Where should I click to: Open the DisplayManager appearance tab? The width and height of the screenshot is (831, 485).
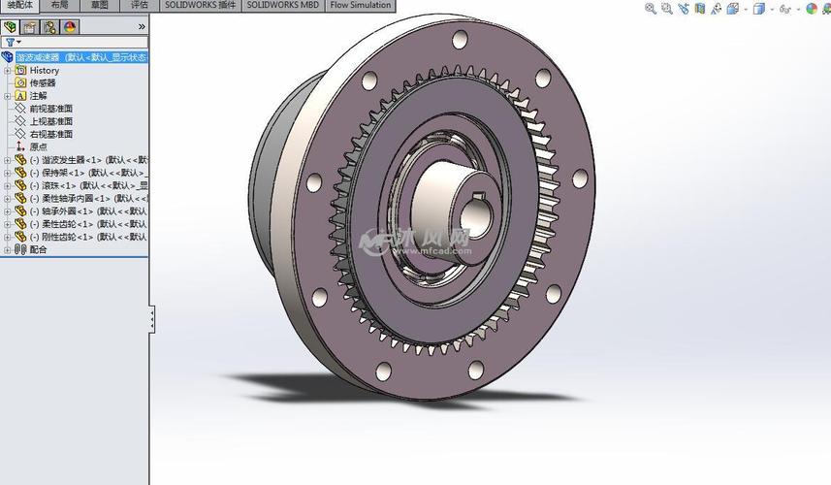pos(70,27)
